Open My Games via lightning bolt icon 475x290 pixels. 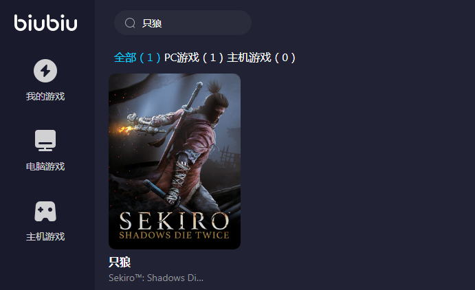[45, 71]
